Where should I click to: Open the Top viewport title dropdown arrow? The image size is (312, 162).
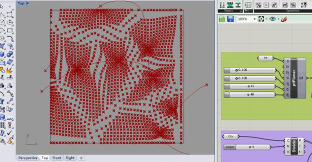coord(27,3)
